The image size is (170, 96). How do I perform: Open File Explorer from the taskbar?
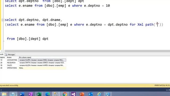click(x=4, y=94)
